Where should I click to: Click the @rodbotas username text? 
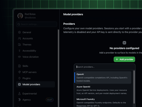30,17
